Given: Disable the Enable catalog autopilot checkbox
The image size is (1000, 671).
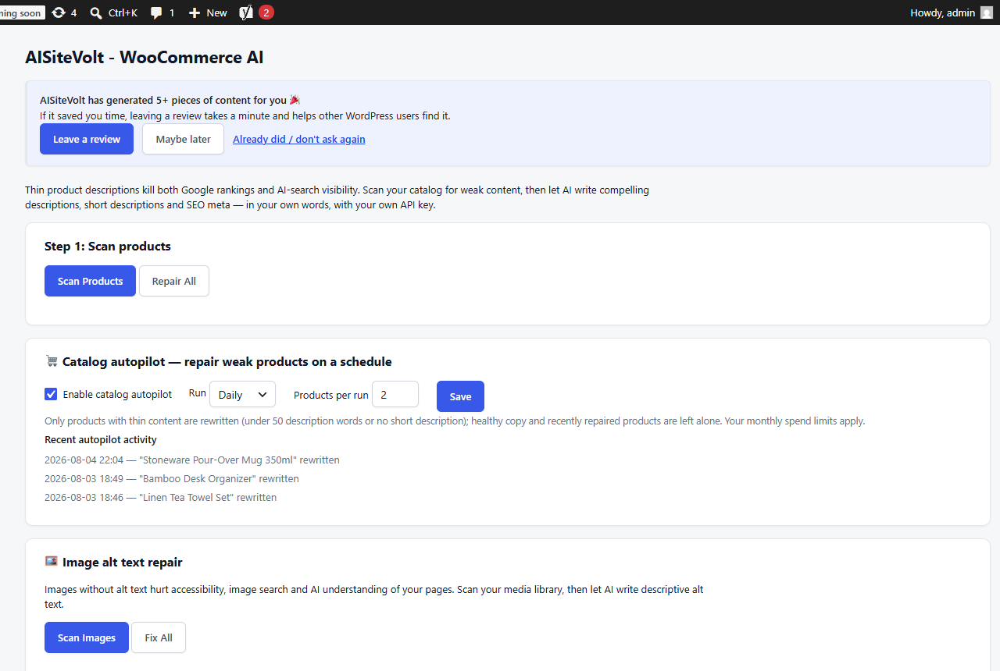Looking at the screenshot, I should tap(51, 394).
